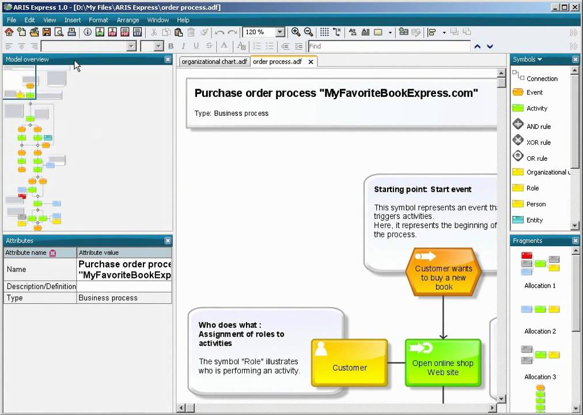Select the Activity symbol
The height and width of the screenshot is (415, 583).
530,108
